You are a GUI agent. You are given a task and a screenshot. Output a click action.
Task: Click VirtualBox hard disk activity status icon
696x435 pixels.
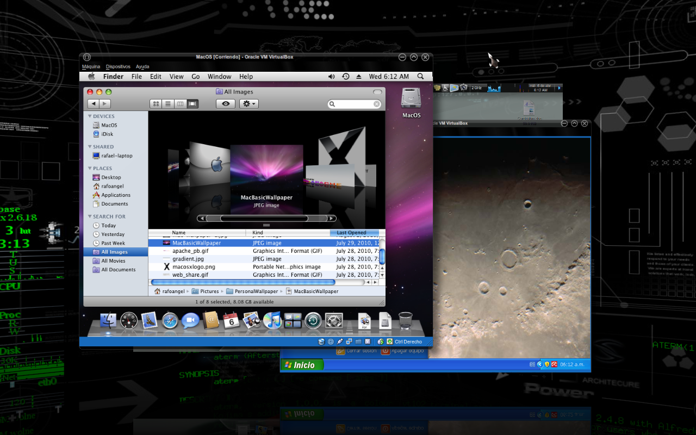(321, 341)
